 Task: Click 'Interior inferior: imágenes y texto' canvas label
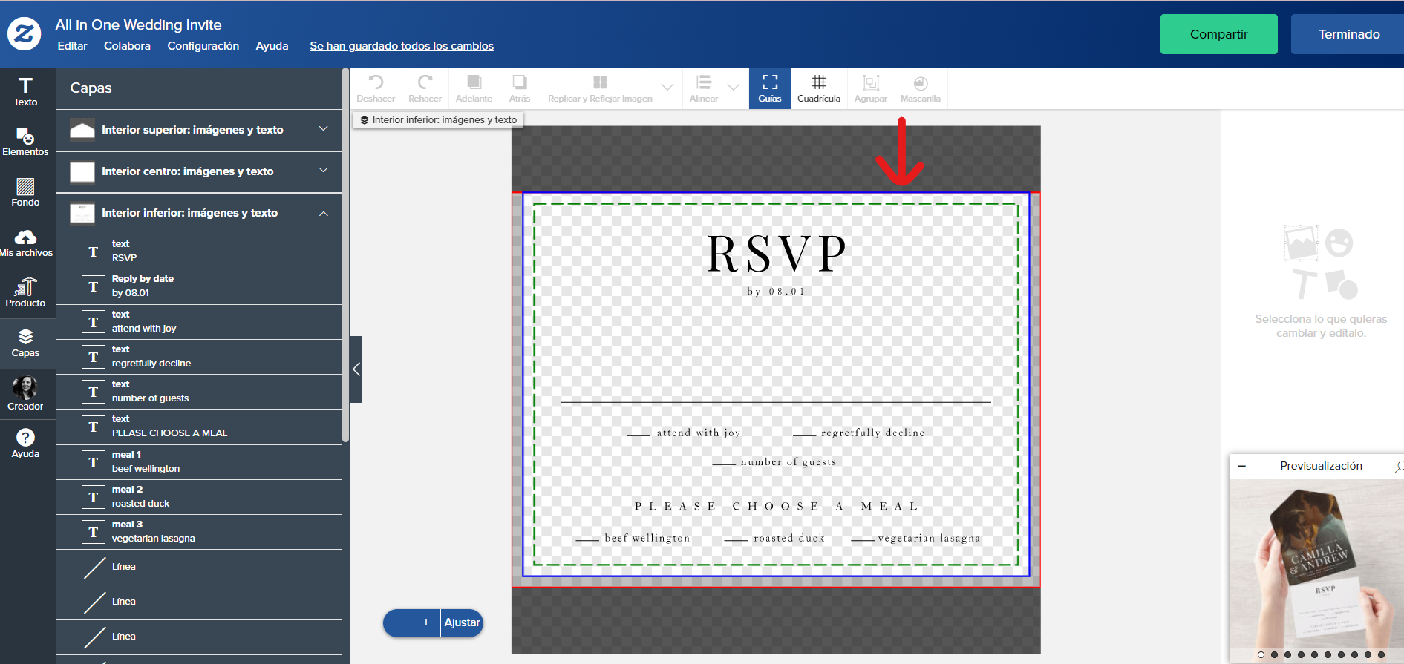[x=438, y=119]
